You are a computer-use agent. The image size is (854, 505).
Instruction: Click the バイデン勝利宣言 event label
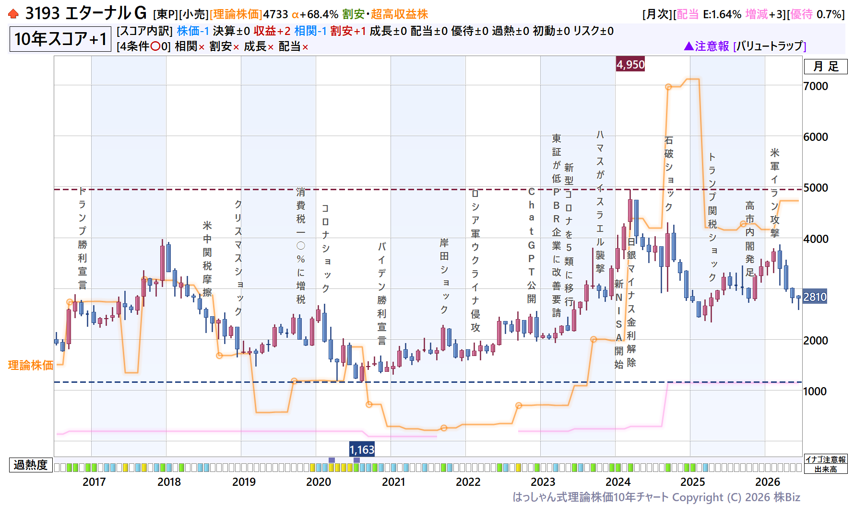pyautogui.click(x=382, y=294)
